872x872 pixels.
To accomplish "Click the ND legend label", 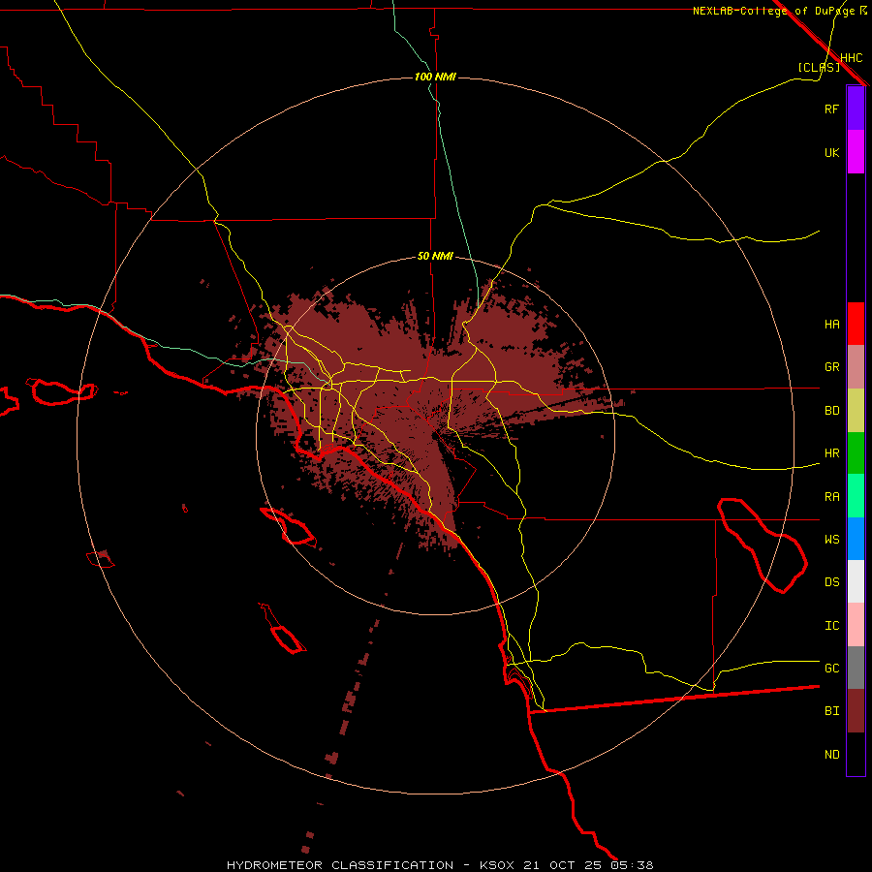I will click(x=832, y=755).
